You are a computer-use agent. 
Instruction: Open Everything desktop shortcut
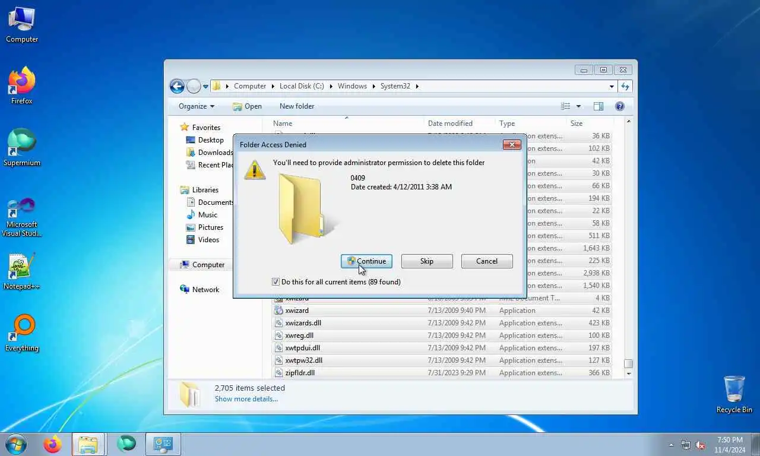pos(22,334)
